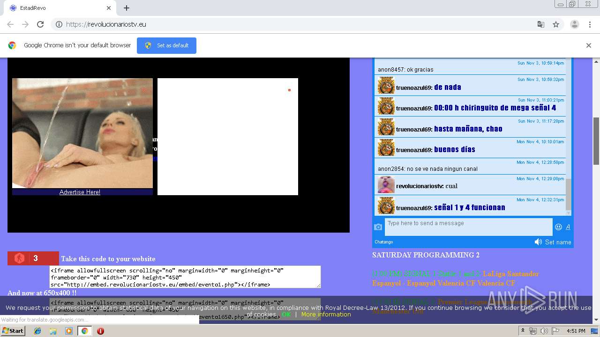Click the browser back arrow
This screenshot has width=600, height=337.
[10, 24]
